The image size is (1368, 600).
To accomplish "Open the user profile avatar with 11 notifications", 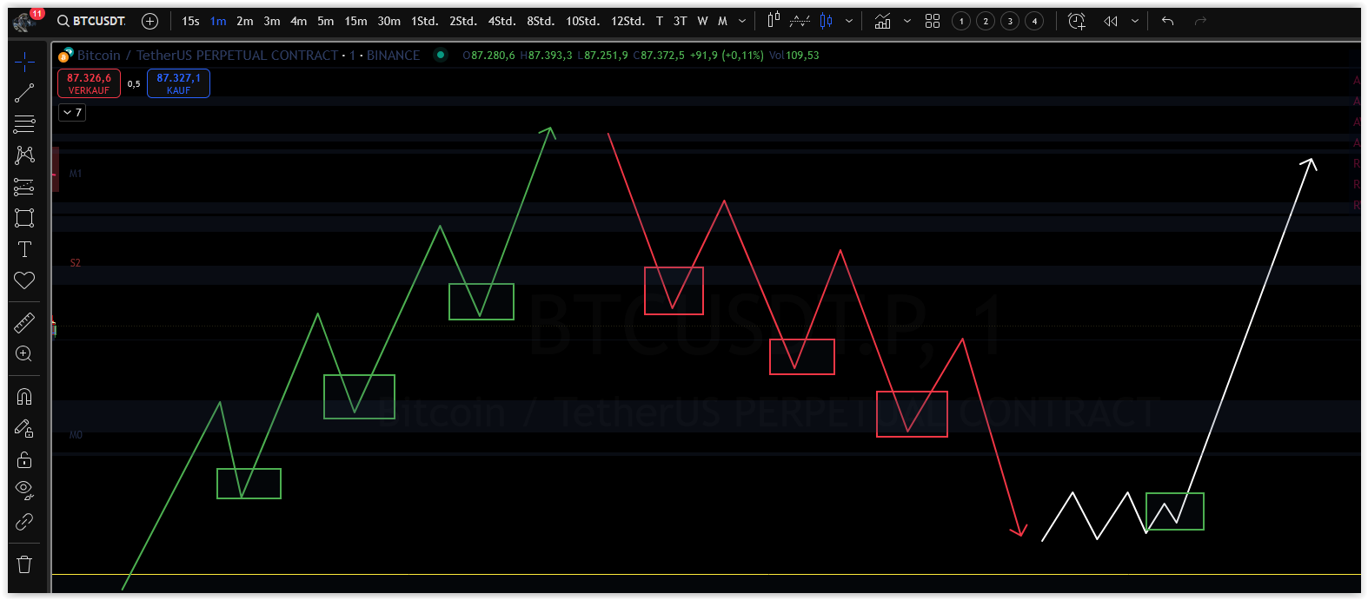I will click(x=24, y=21).
